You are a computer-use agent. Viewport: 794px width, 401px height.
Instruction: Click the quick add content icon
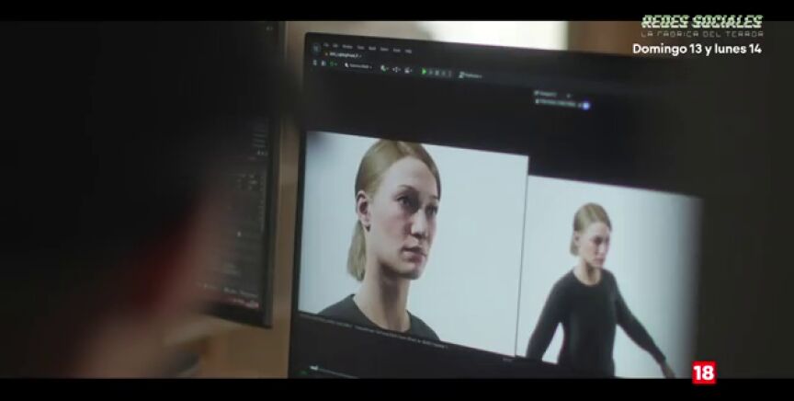coord(382,68)
